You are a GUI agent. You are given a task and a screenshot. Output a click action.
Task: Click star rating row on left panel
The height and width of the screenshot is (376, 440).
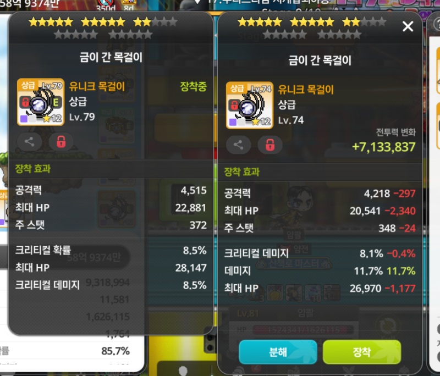pos(103,28)
